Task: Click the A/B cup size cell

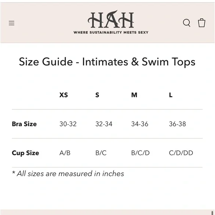Action: (65, 153)
